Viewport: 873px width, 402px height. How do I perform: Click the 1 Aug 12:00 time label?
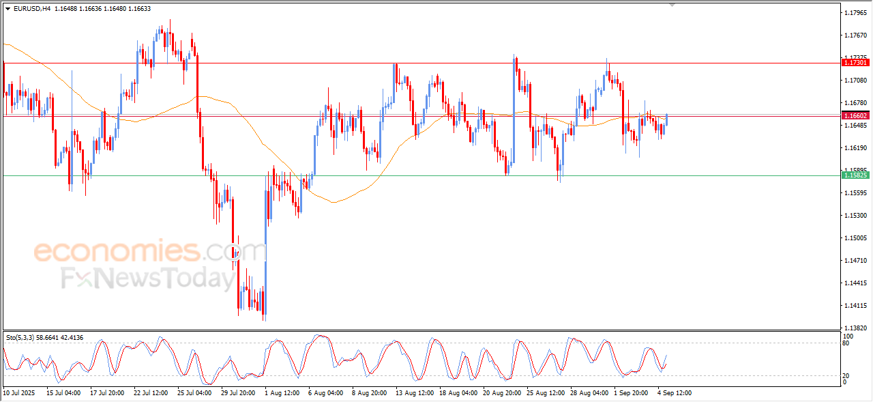click(282, 393)
